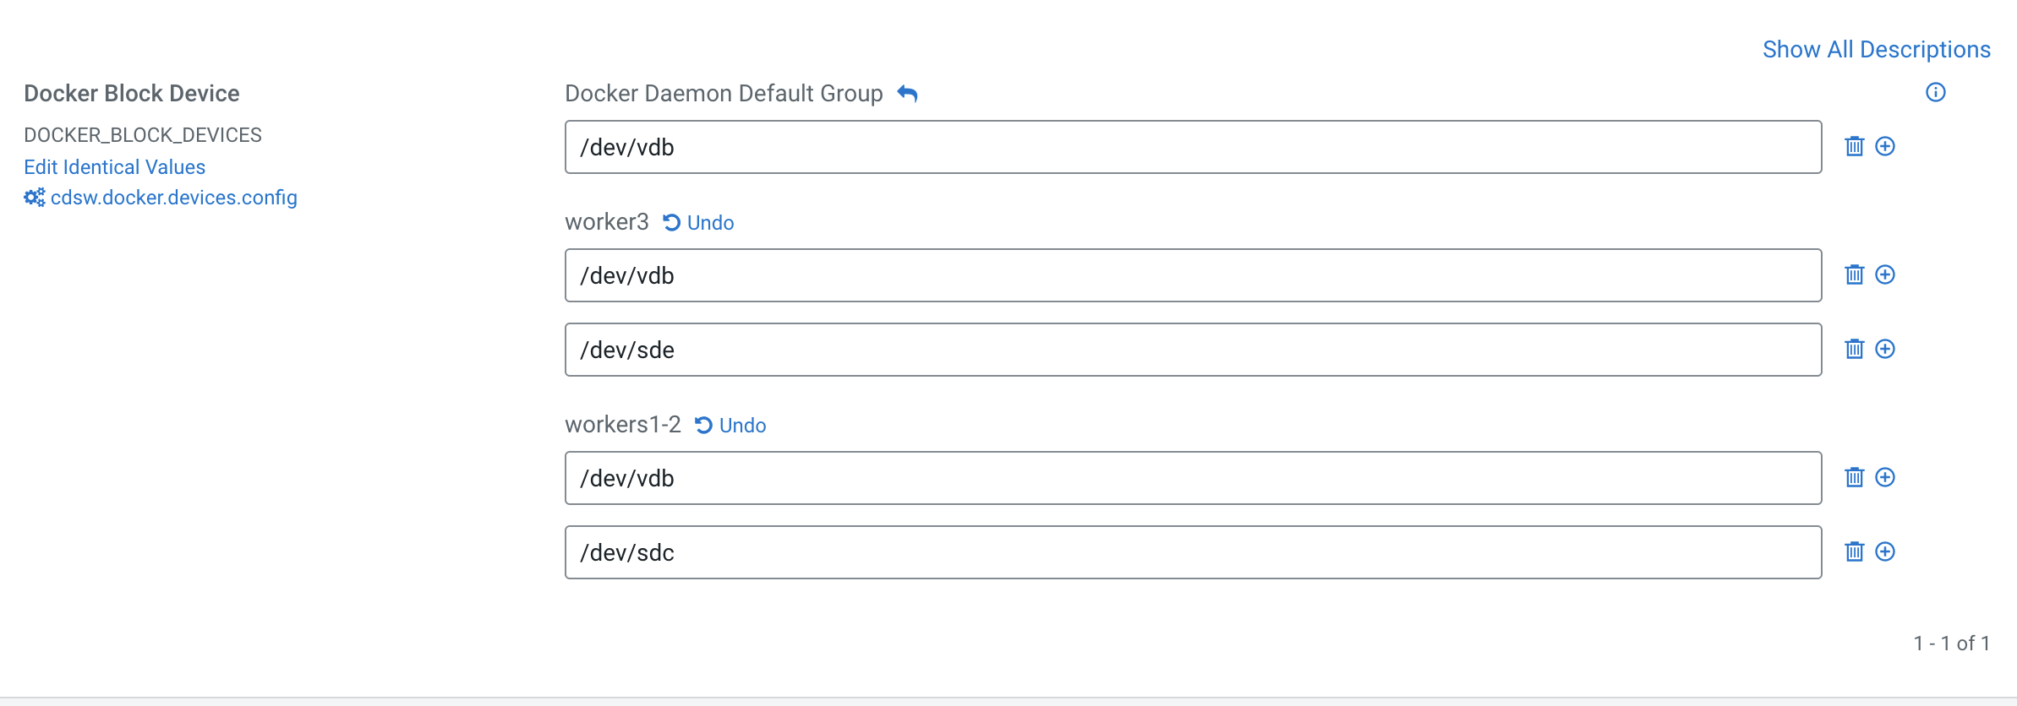Add another block device to Docker Daemon Default Group
This screenshot has height=706, width=2017.
pyautogui.click(x=1887, y=146)
